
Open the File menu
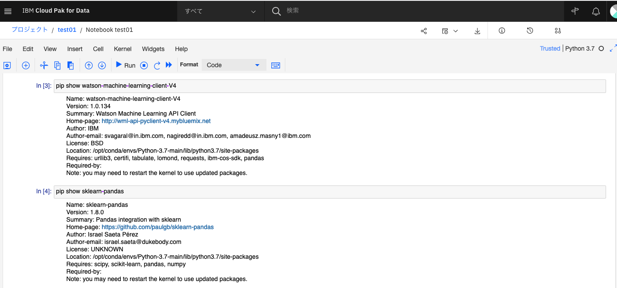pos(7,49)
